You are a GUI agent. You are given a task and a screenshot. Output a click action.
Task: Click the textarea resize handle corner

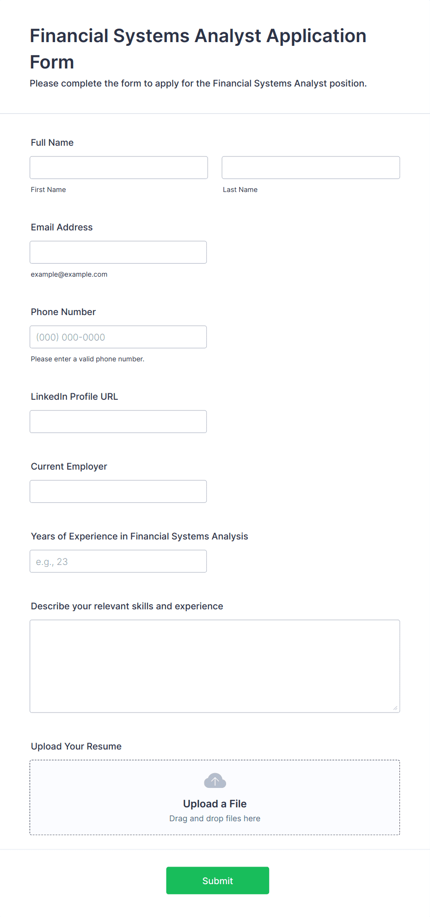(395, 708)
